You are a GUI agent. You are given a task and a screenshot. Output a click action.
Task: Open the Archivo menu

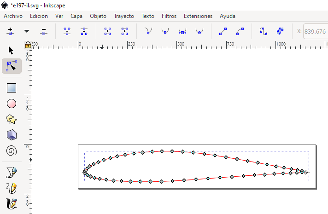[x=13, y=16]
